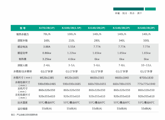
Task: Select the 1.22kw rated power cell
Action: pos(71,53)
